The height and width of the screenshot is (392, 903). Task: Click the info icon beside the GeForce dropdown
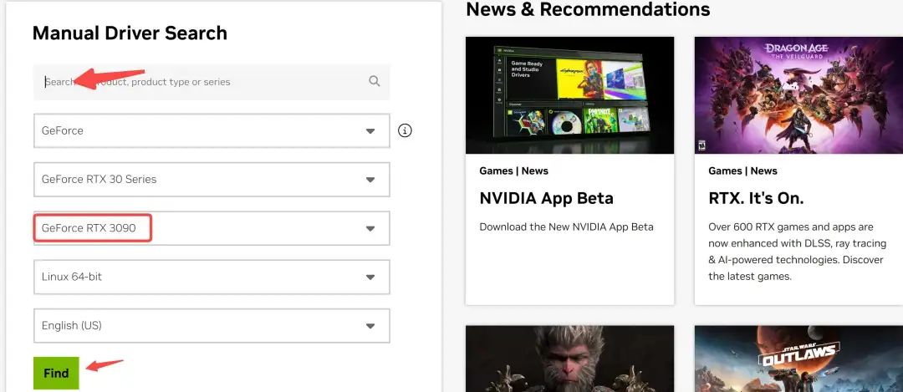(x=406, y=130)
